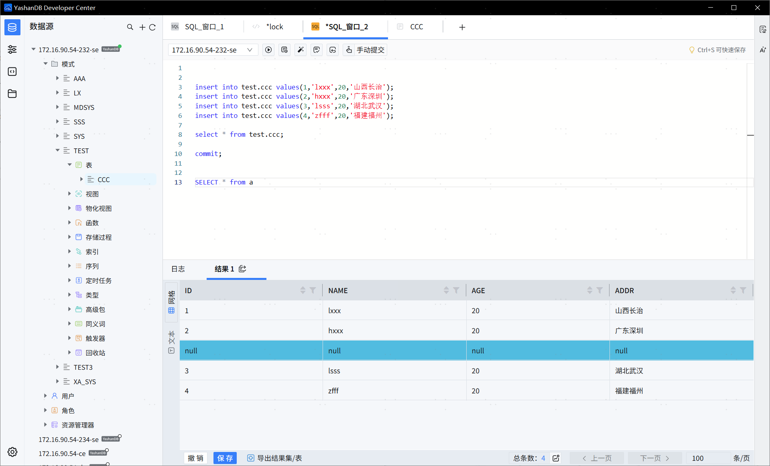Click the rollback icon in the toolbar
Screen dimensions: 770x466
(x=333, y=50)
